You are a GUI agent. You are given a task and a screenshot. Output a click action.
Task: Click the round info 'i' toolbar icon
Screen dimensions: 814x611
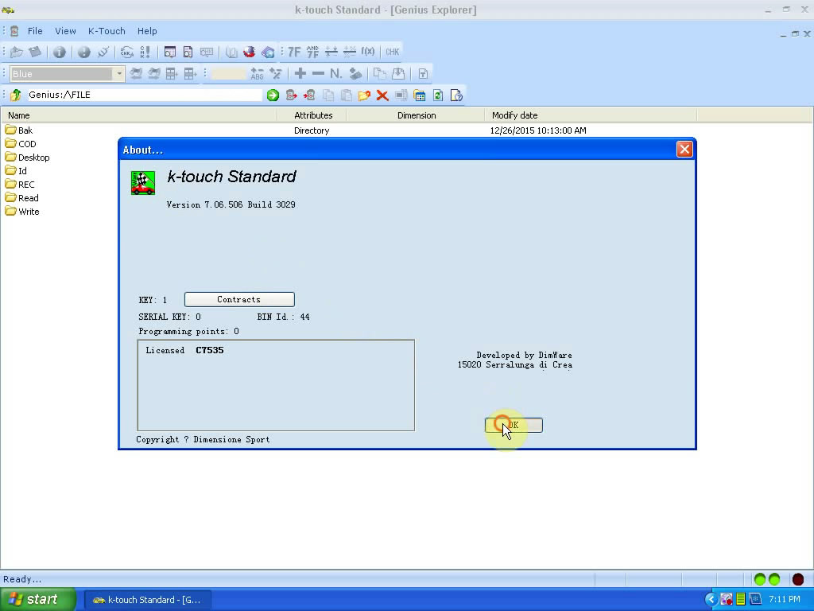(59, 52)
